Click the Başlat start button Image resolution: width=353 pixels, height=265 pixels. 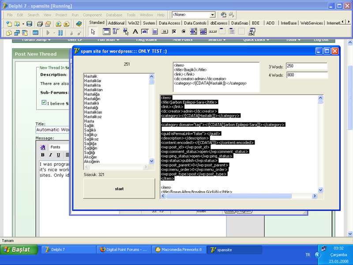[18, 250]
